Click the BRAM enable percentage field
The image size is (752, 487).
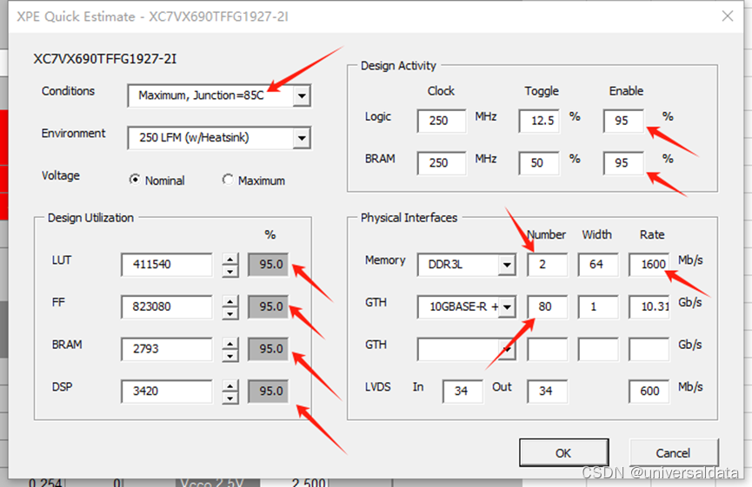click(624, 163)
